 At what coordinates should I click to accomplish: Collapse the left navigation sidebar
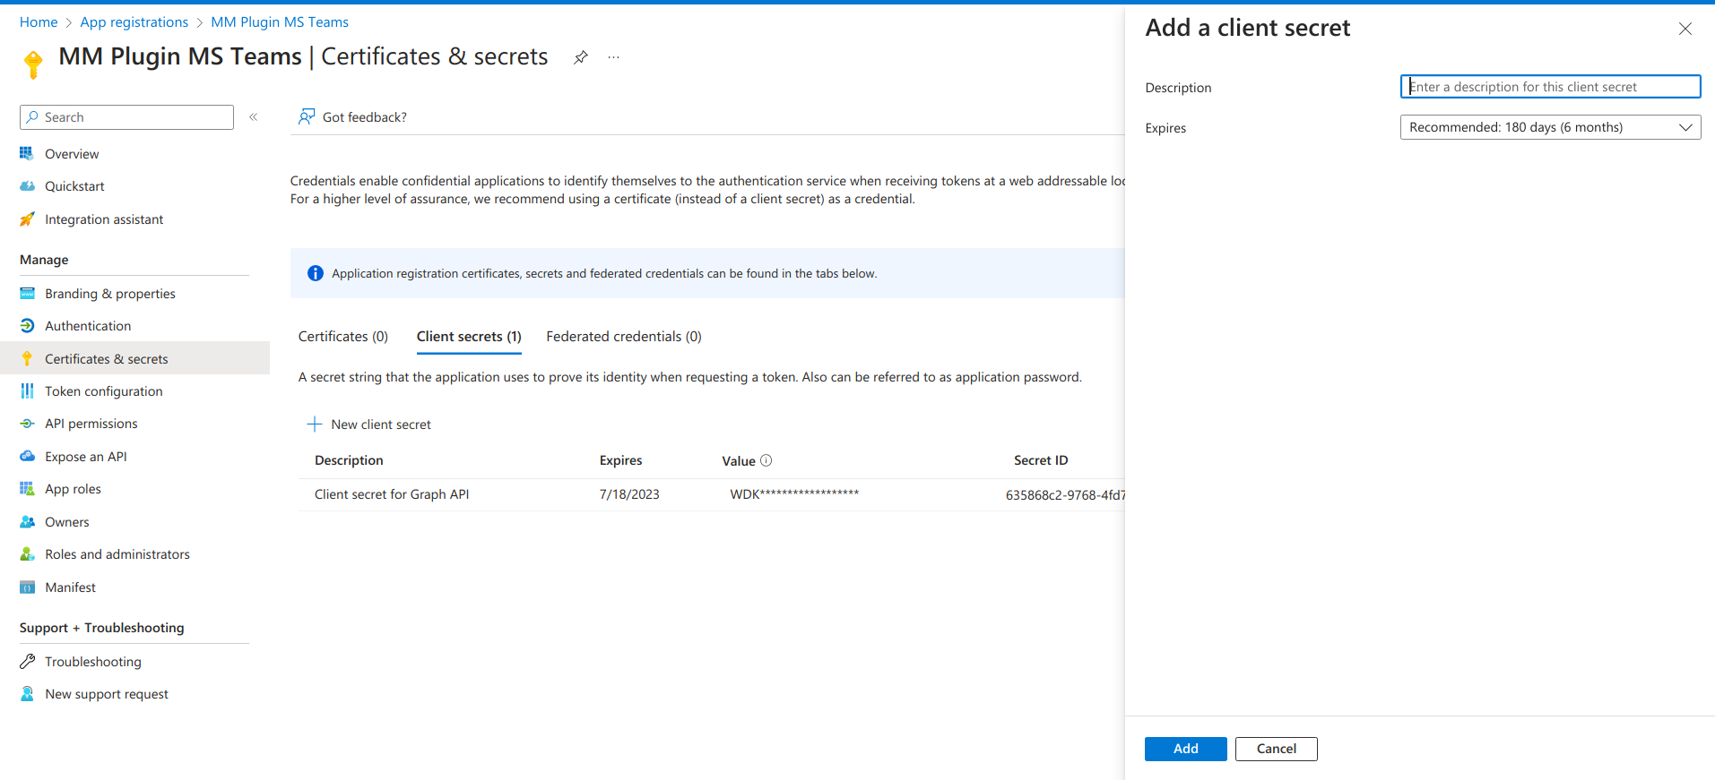click(254, 117)
